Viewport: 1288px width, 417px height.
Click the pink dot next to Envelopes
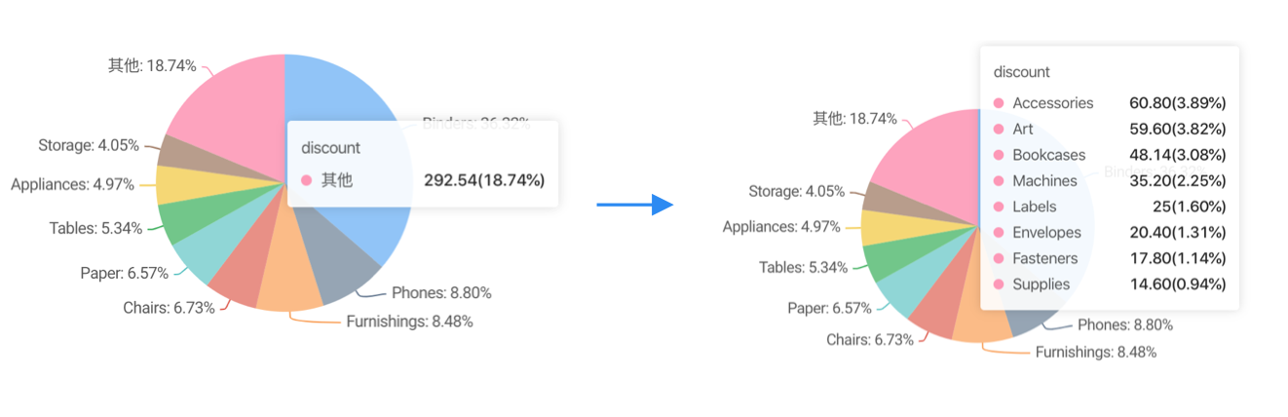coord(999,233)
